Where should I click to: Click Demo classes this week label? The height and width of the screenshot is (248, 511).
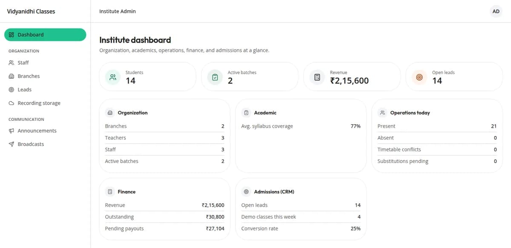click(269, 217)
